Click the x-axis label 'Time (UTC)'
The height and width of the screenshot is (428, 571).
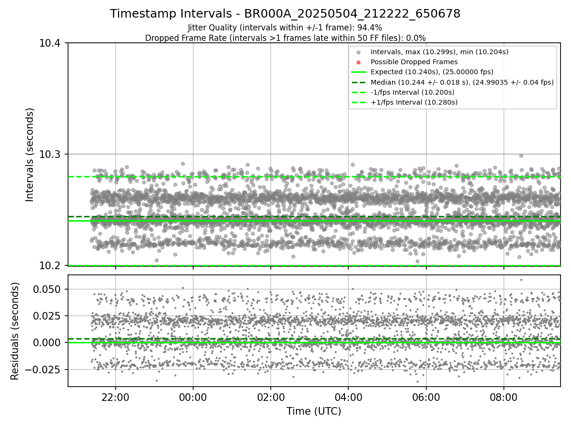tap(314, 411)
